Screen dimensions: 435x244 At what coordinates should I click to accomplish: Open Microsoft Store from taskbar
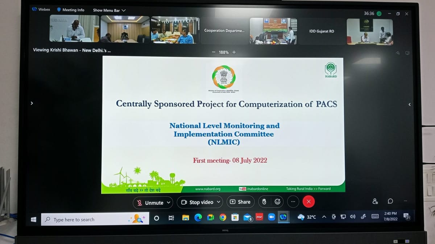click(235, 217)
